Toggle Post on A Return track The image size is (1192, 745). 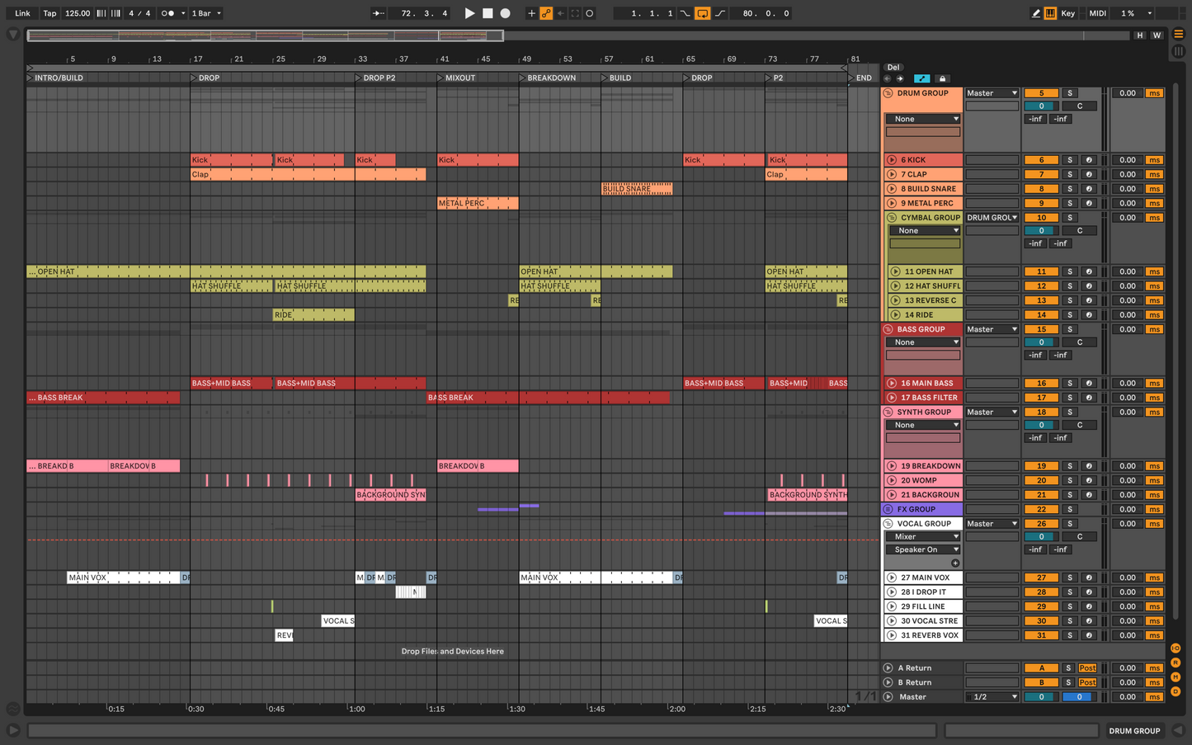[x=1087, y=668]
